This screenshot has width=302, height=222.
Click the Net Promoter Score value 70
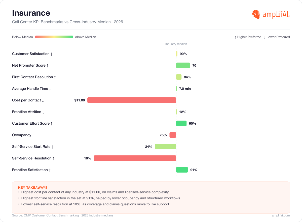pos(194,65)
